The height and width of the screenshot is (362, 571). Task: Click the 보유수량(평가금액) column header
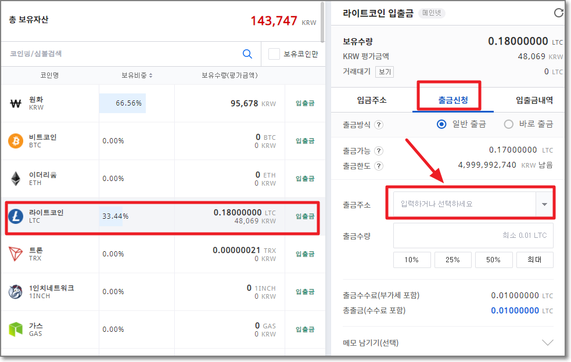tap(230, 75)
